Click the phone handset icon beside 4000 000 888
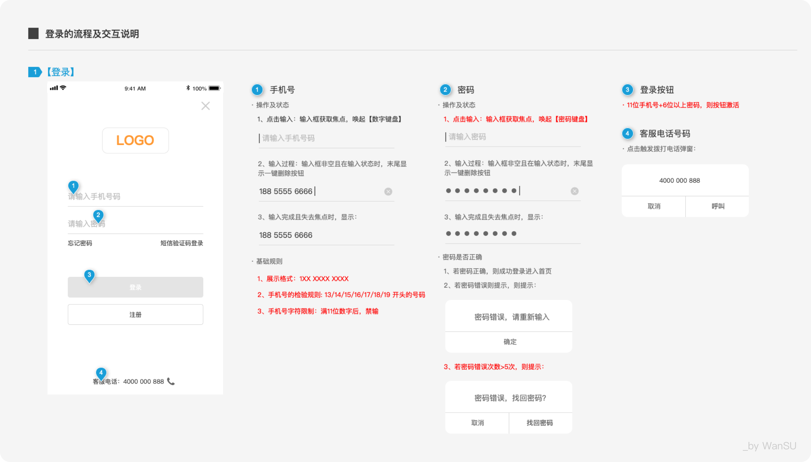Screen dimensions: 811x462 [x=171, y=381]
